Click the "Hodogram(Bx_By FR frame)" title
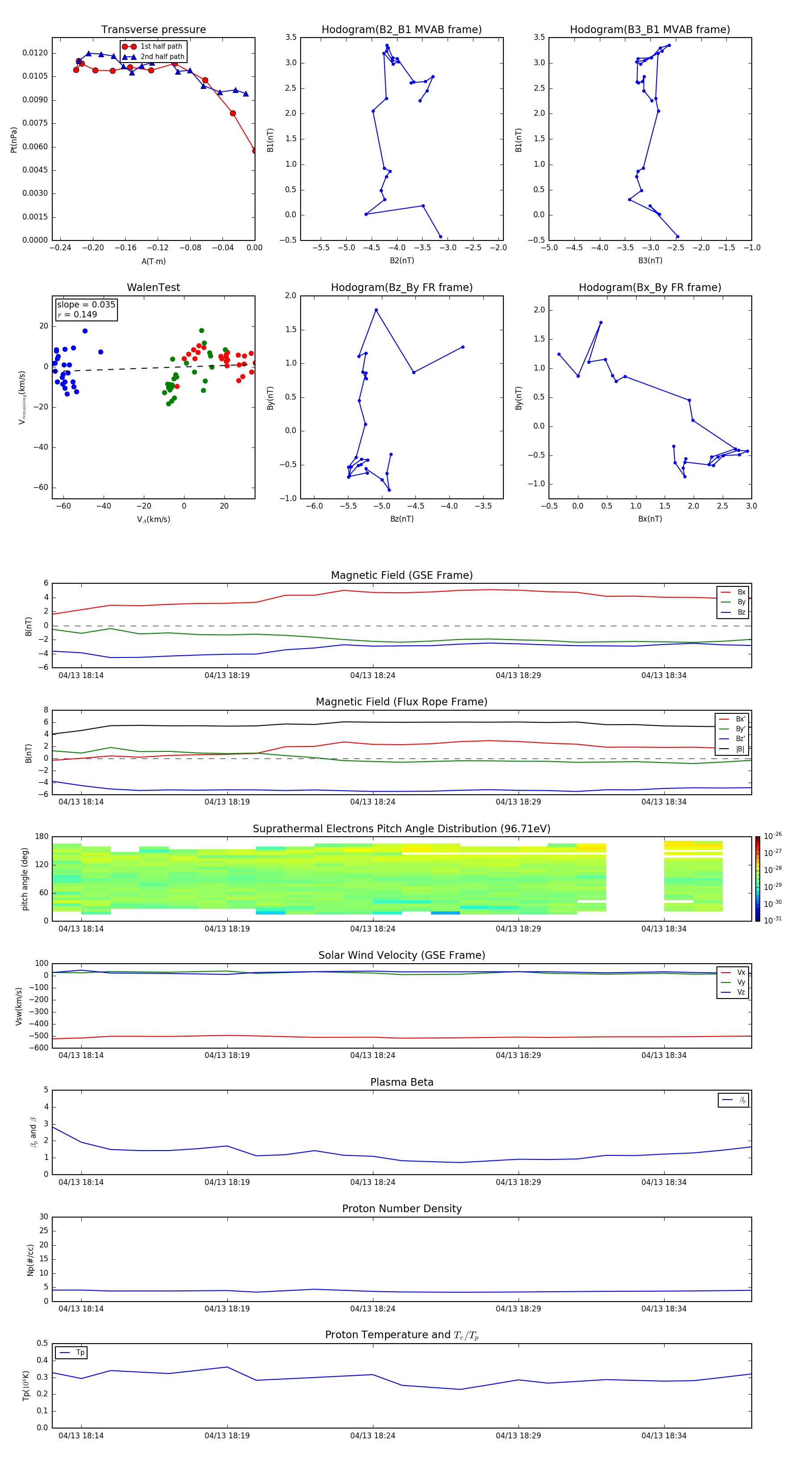Screen dimensions: 804x1475 (650, 287)
